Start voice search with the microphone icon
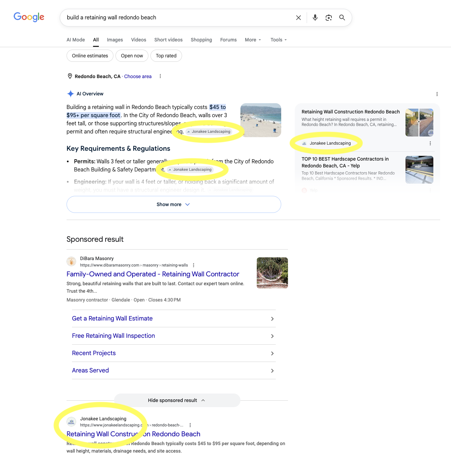The height and width of the screenshot is (457, 451). coord(315,18)
